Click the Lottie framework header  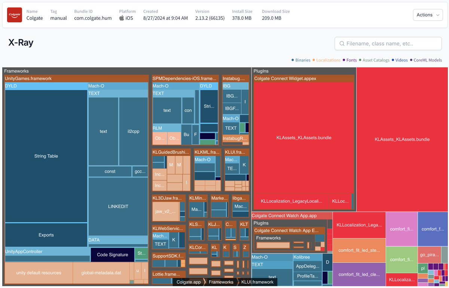168,274
